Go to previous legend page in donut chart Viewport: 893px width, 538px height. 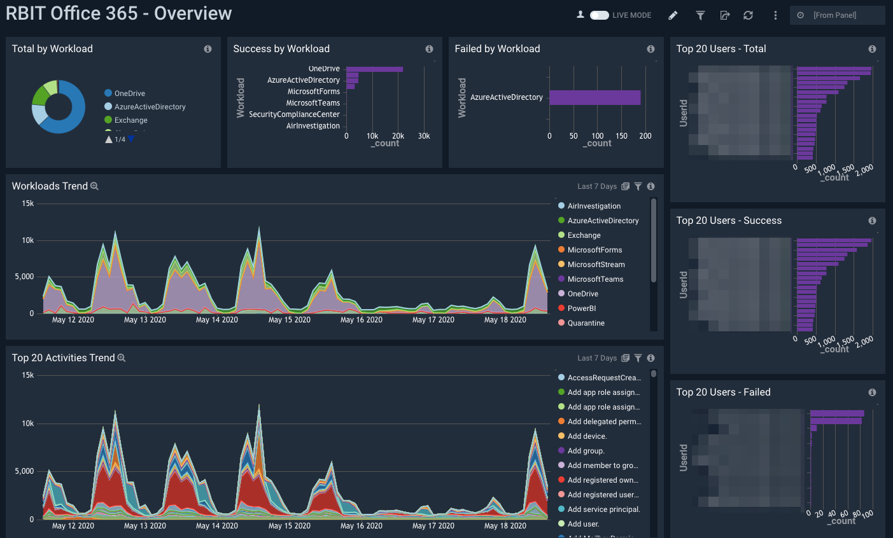pyautogui.click(x=109, y=139)
